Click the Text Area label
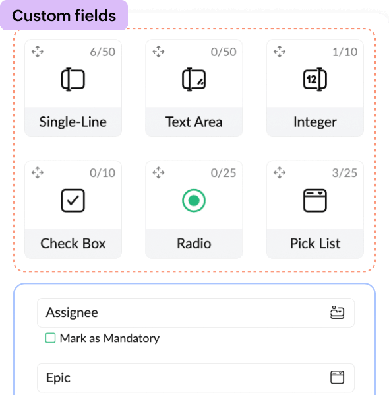This screenshot has height=395, width=389. coord(194,122)
